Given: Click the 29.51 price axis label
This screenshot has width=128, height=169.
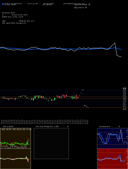Looking at the screenshot, I should 125,105.
